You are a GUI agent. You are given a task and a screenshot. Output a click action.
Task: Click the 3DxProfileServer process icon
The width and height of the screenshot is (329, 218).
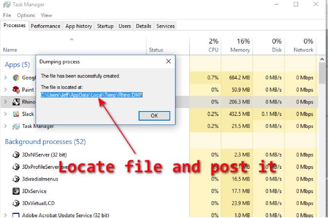pyautogui.click(x=16, y=167)
